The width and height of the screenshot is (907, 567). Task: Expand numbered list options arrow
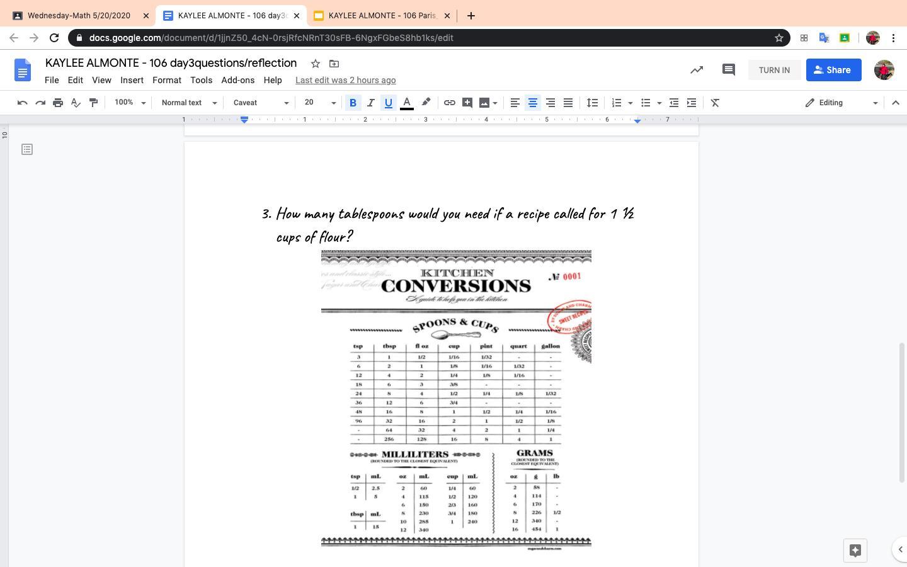click(630, 103)
